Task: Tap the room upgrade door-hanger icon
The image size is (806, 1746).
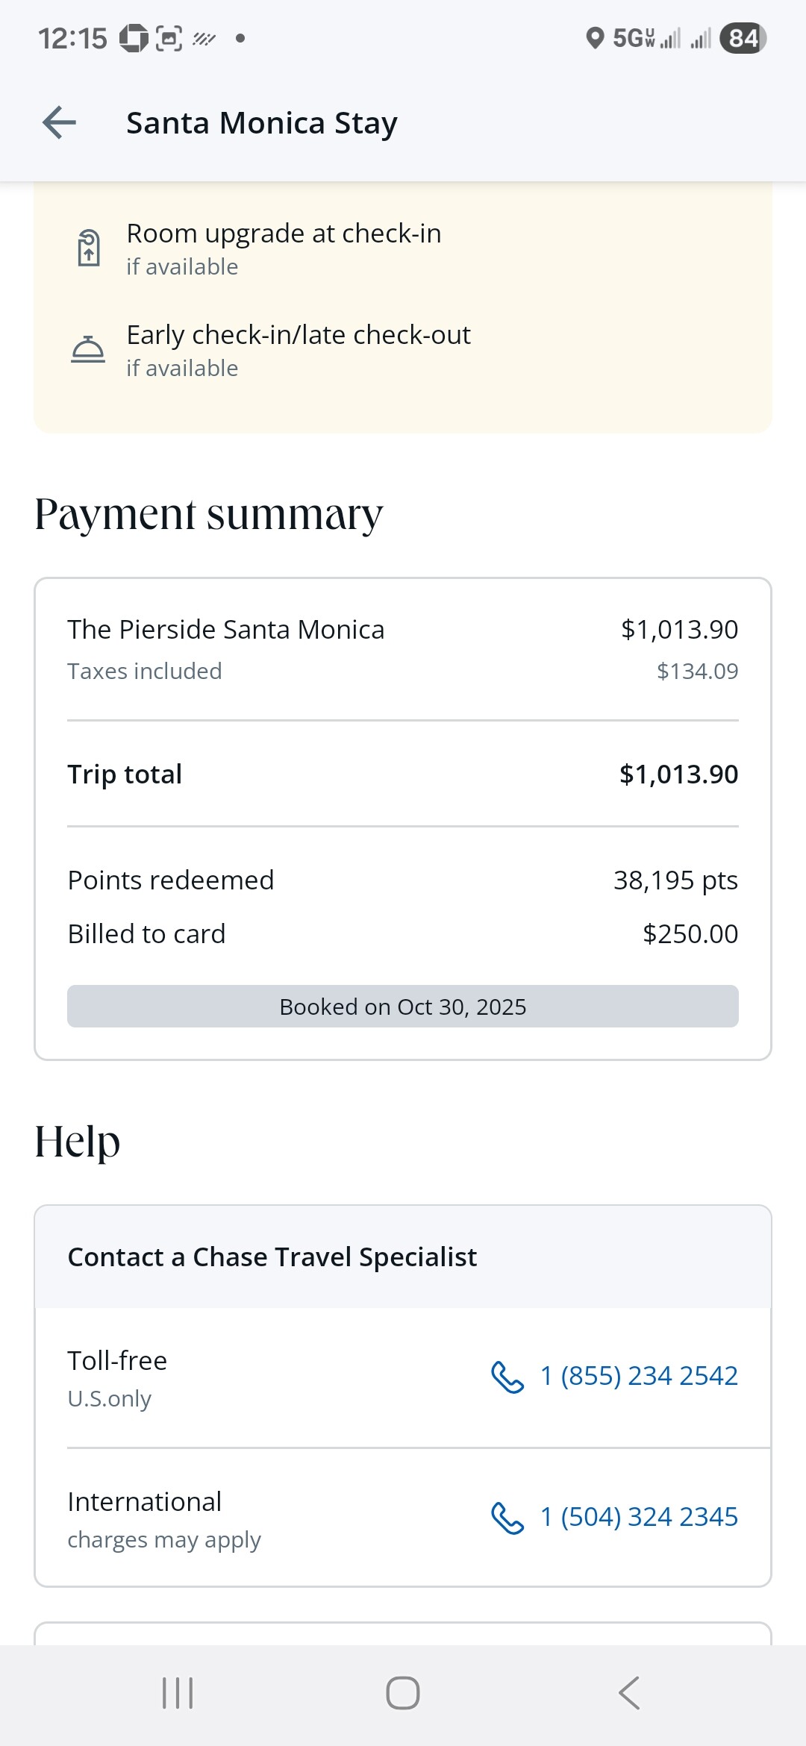Action: [x=89, y=248]
